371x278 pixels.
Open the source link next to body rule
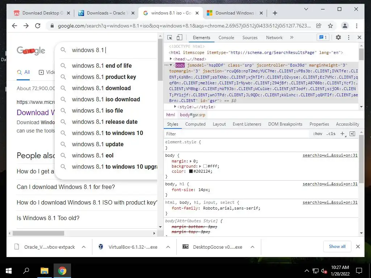click(330, 155)
